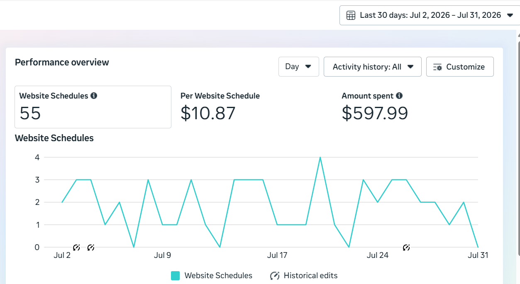
Task: Toggle Website Schedules series via teal legend swatch
Action: pos(175,276)
